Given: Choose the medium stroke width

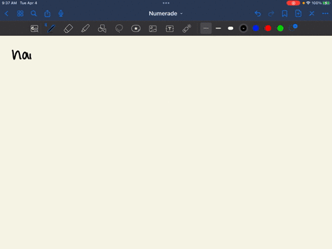Looking at the screenshot, I should coord(219,28).
